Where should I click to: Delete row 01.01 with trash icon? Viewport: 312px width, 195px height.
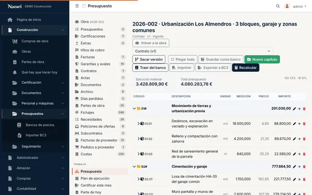(304, 124)
